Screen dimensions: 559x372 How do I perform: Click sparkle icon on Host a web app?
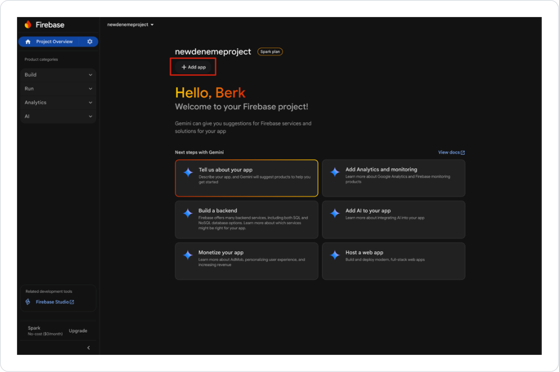[x=335, y=255]
